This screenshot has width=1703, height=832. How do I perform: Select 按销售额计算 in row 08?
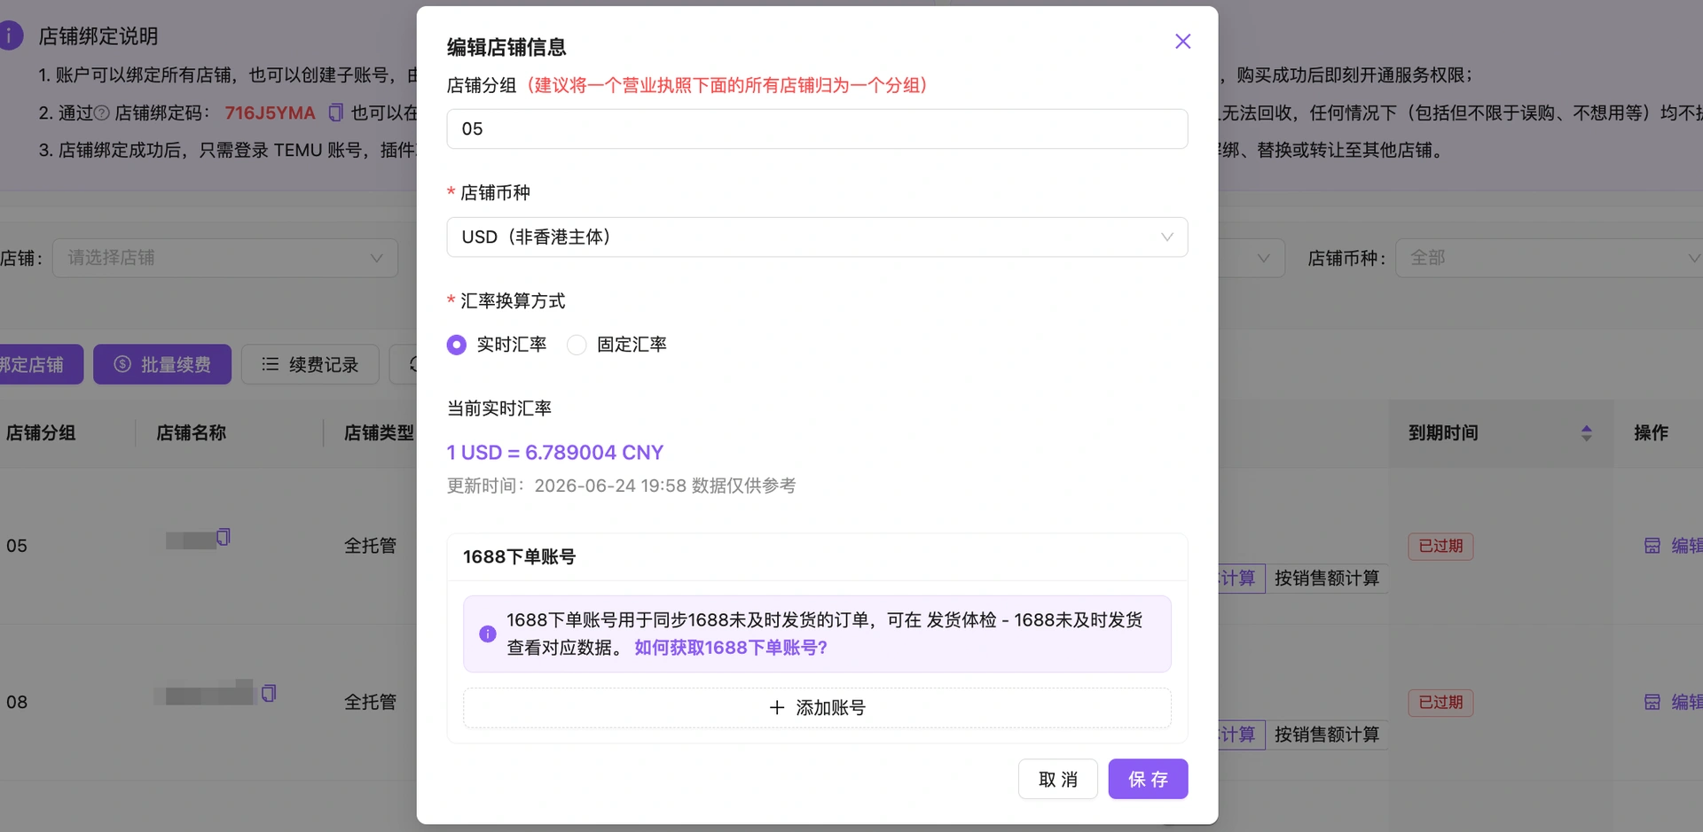(x=1327, y=735)
